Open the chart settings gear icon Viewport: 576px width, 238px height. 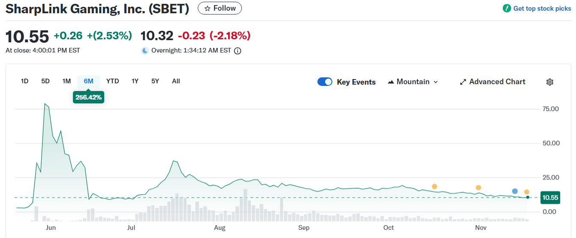(550, 82)
